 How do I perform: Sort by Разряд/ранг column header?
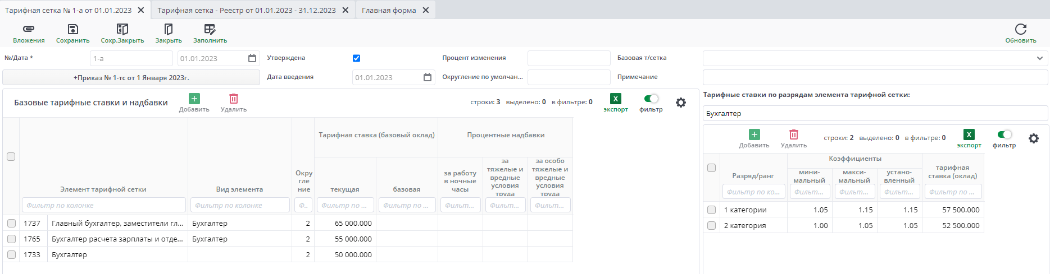tap(753, 176)
